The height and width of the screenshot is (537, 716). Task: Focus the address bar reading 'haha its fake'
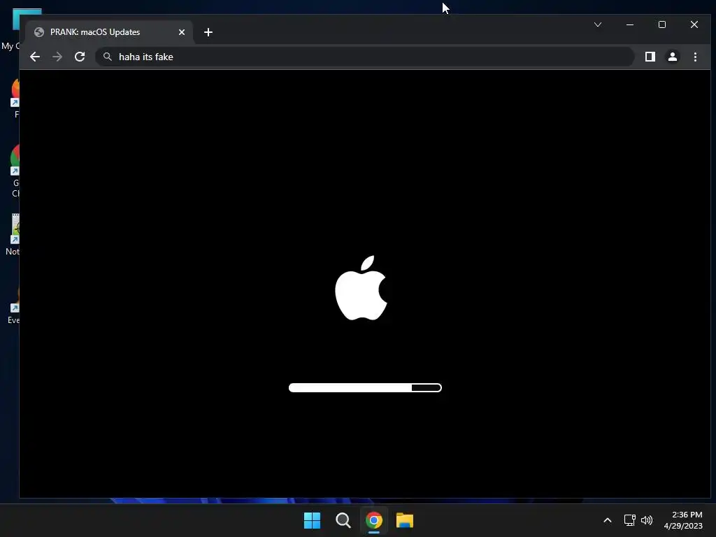pos(364,57)
